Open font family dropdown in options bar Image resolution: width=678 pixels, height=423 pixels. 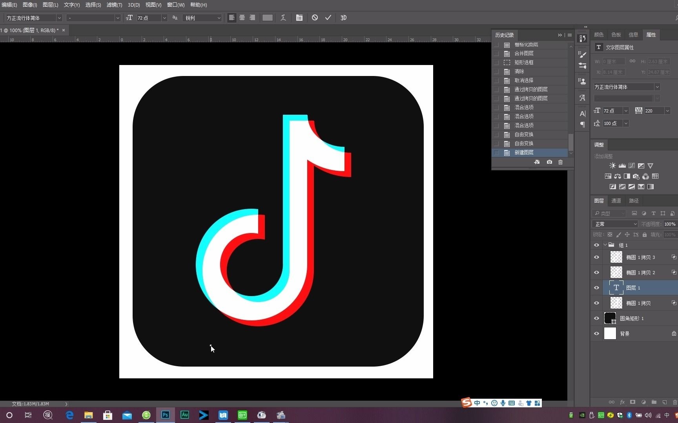[x=59, y=18]
